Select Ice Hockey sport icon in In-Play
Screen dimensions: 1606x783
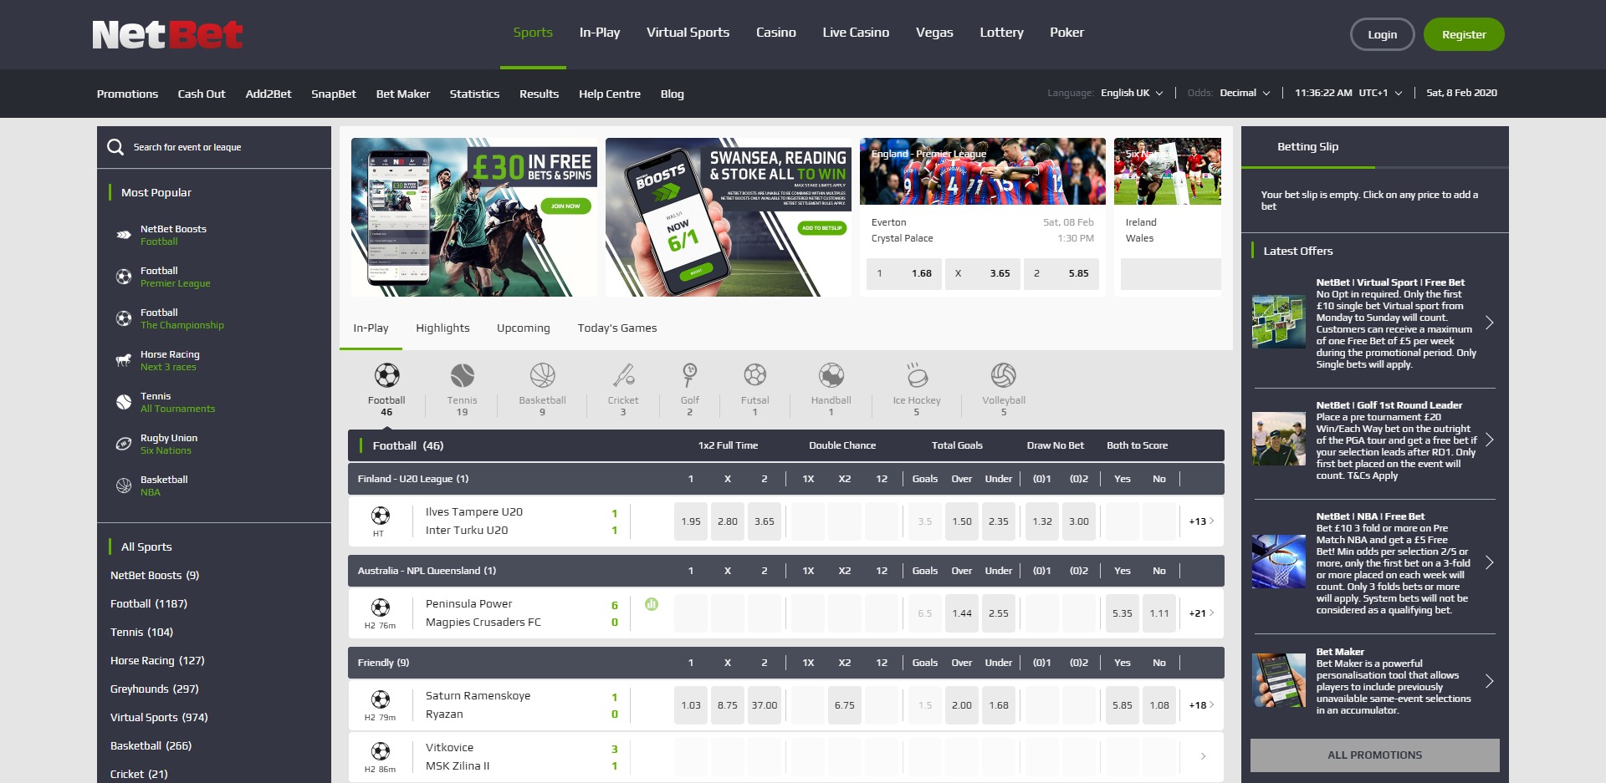(917, 375)
